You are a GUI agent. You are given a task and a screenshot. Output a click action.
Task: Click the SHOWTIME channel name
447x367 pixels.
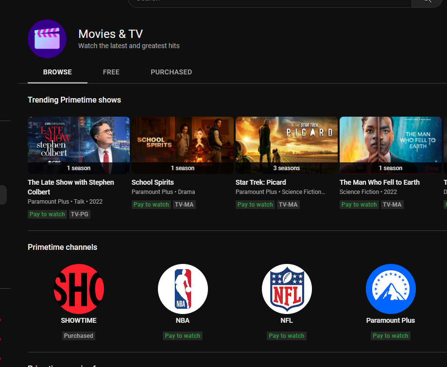[x=79, y=320]
